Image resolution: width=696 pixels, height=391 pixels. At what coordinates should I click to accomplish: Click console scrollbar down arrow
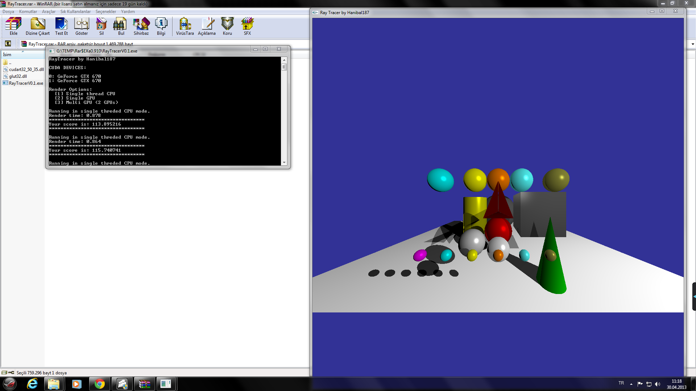pyautogui.click(x=284, y=163)
